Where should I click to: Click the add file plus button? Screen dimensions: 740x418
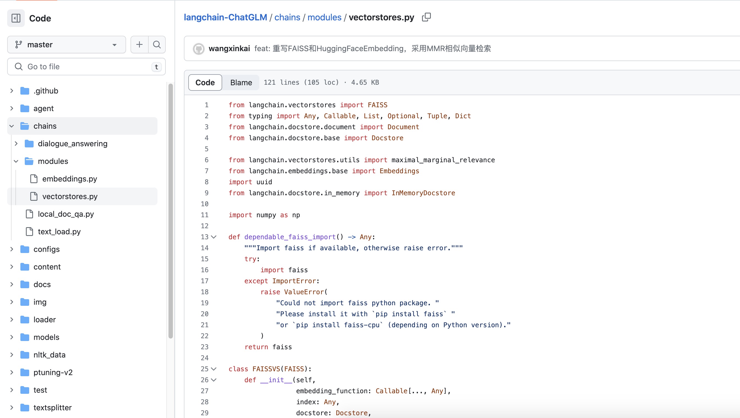[x=139, y=45]
